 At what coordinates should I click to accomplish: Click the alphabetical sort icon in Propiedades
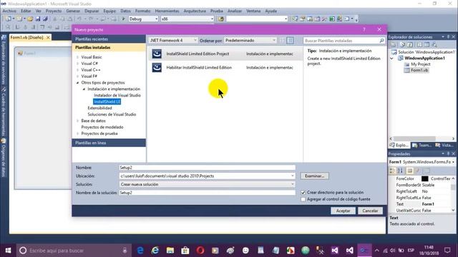pyautogui.click(x=400, y=171)
